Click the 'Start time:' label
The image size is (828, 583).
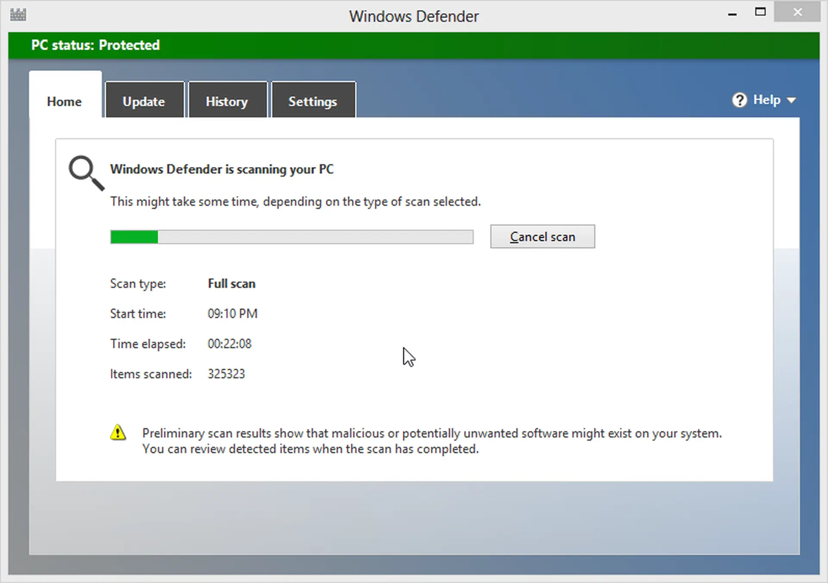point(138,313)
